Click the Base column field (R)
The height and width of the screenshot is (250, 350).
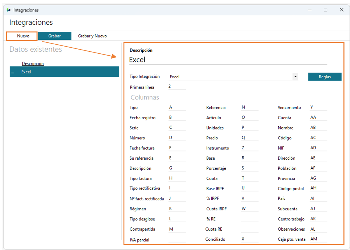250,158
